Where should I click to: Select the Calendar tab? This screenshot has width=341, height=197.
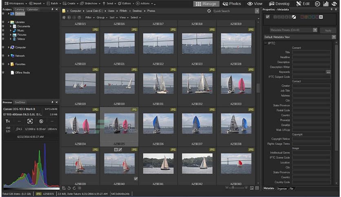[x=32, y=9]
